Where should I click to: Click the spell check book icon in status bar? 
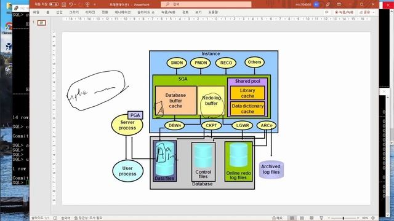[x=55, y=218]
